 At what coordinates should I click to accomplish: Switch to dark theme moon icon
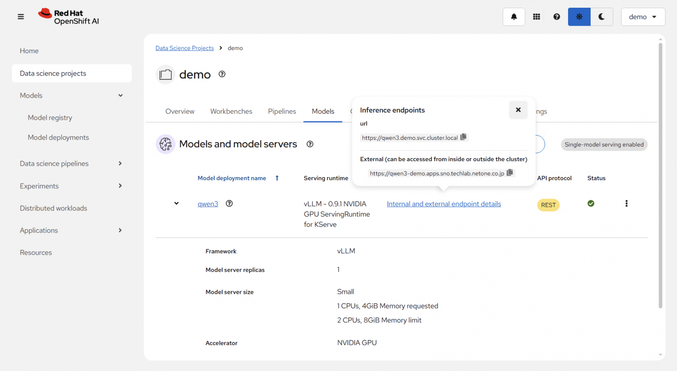(x=602, y=17)
